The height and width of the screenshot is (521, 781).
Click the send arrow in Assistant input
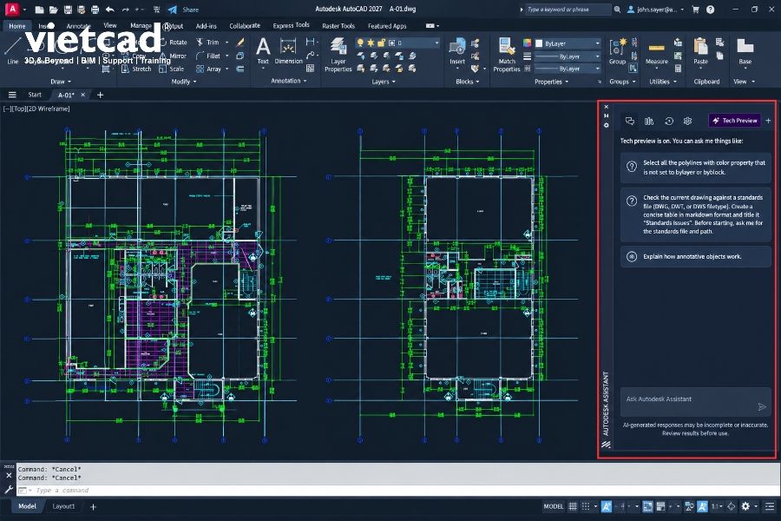click(x=762, y=407)
